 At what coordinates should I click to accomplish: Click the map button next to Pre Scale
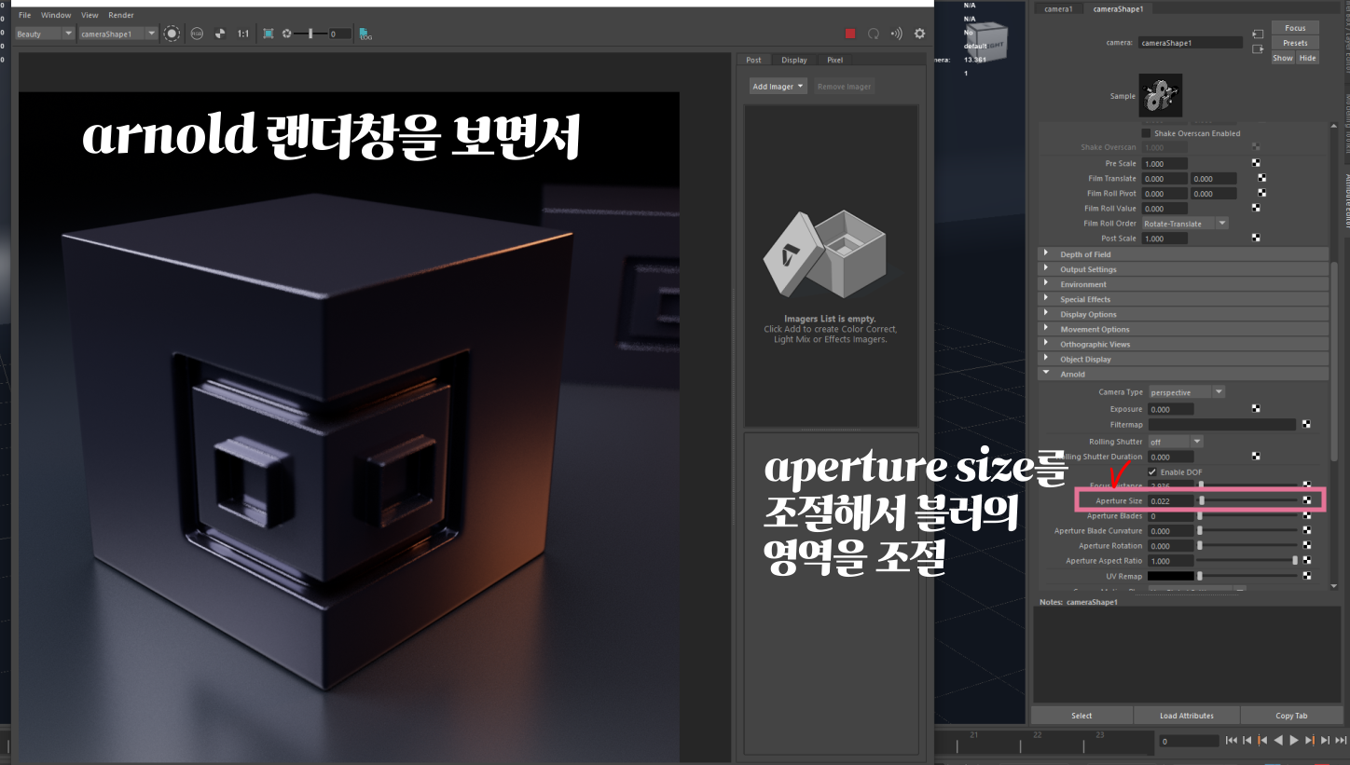point(1256,163)
